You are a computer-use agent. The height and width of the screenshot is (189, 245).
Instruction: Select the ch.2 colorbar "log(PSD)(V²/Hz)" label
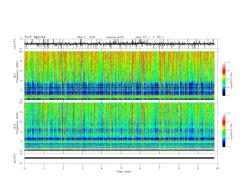(232, 132)
